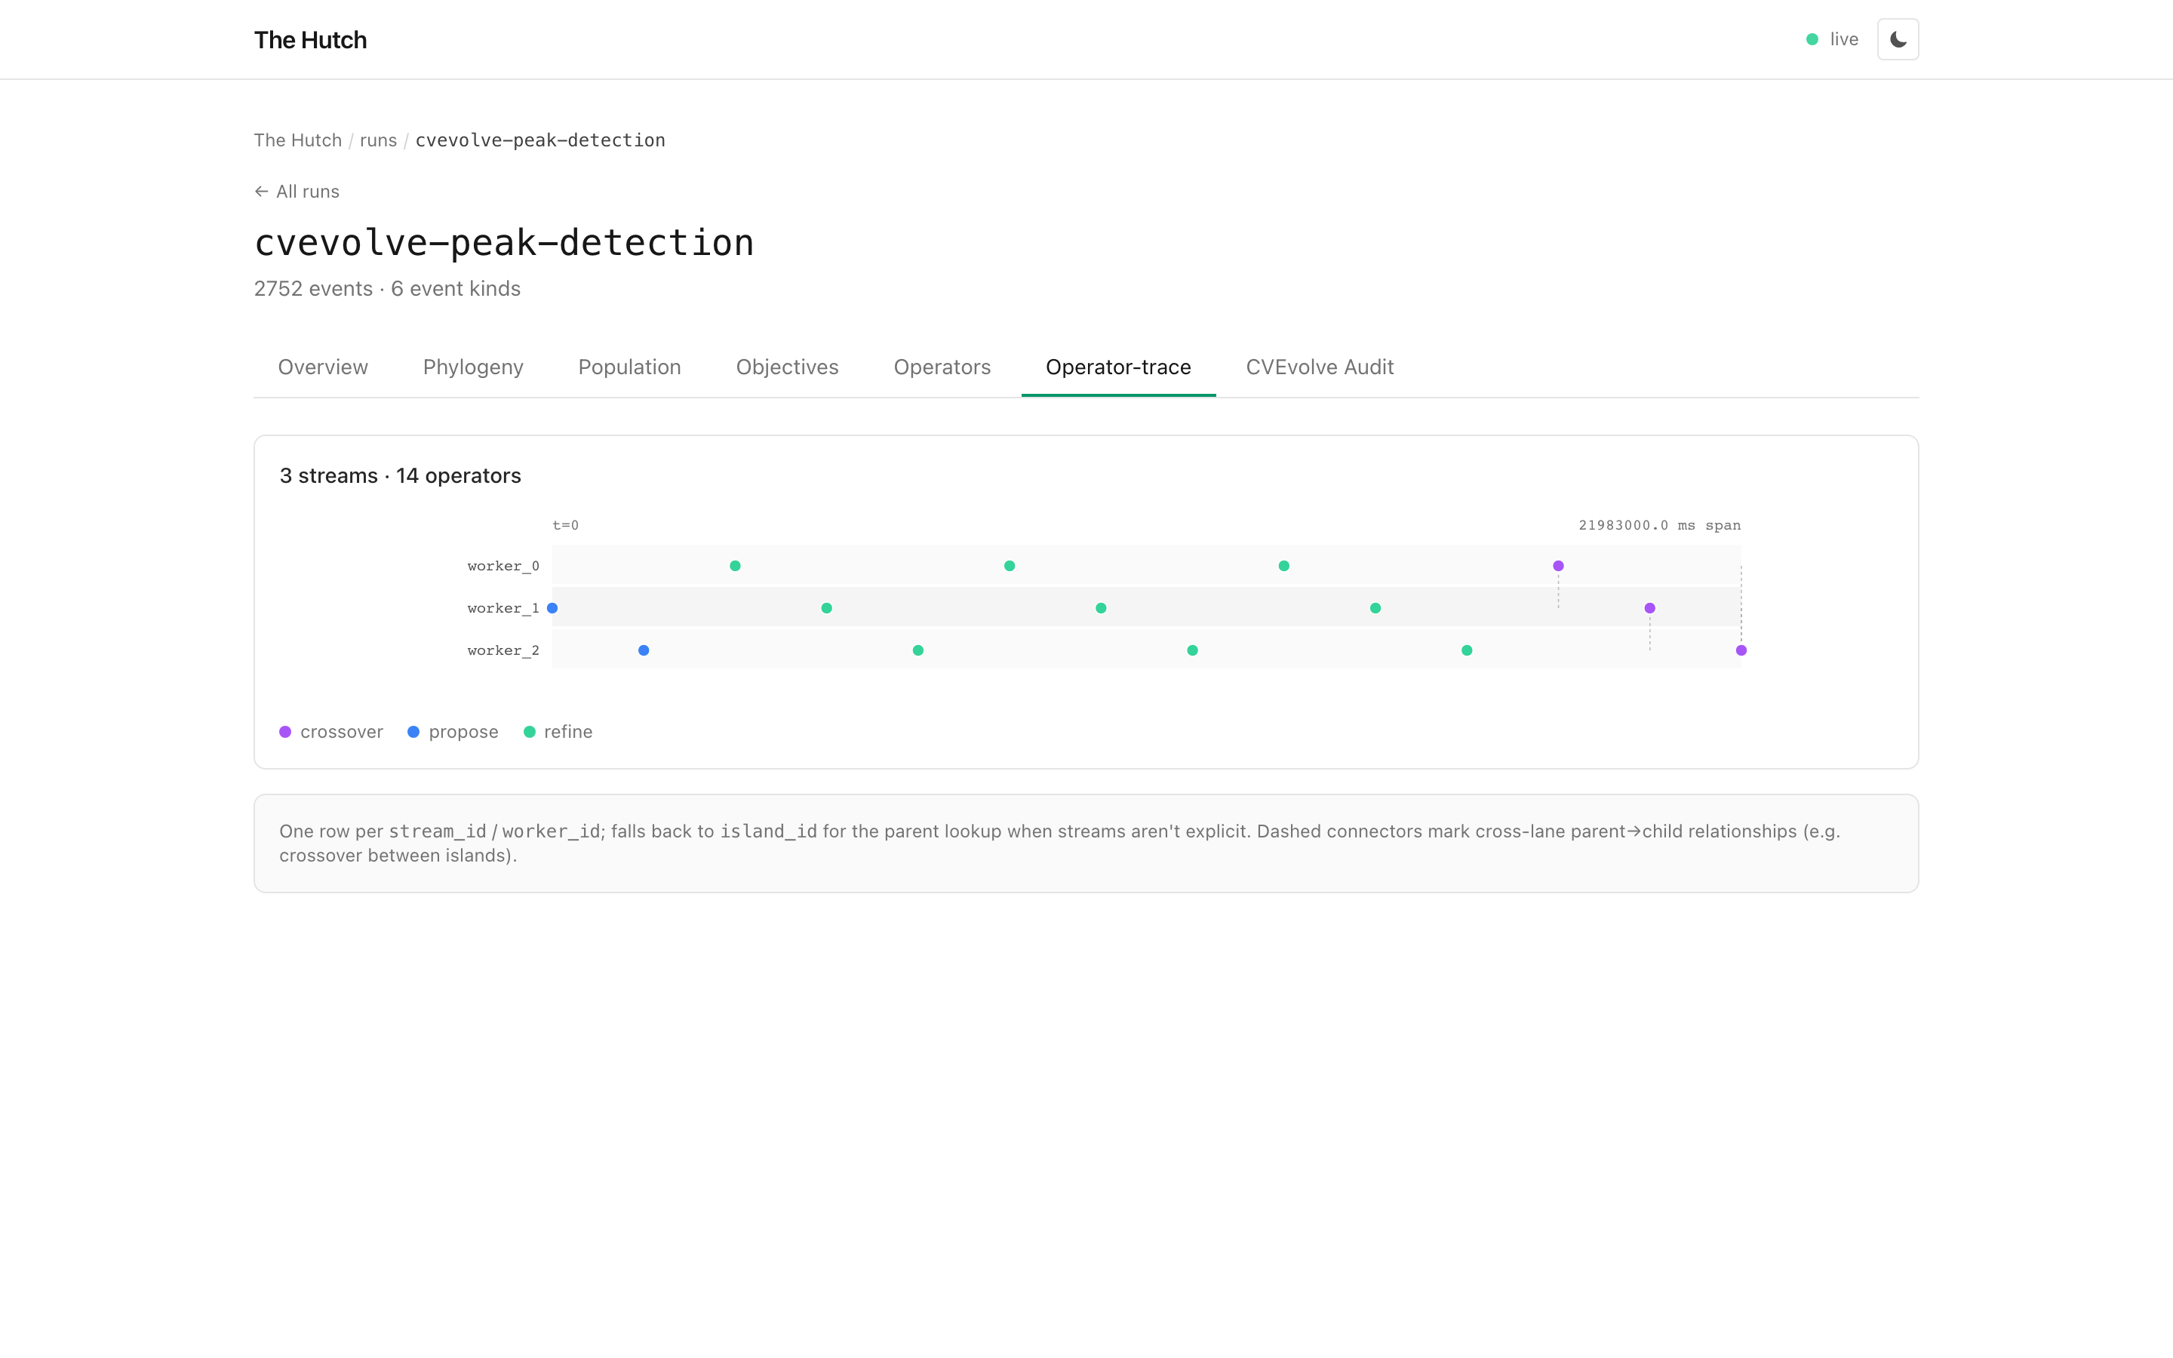Click the green live status dot
Image resolution: width=2173 pixels, height=1358 pixels.
[1812, 39]
